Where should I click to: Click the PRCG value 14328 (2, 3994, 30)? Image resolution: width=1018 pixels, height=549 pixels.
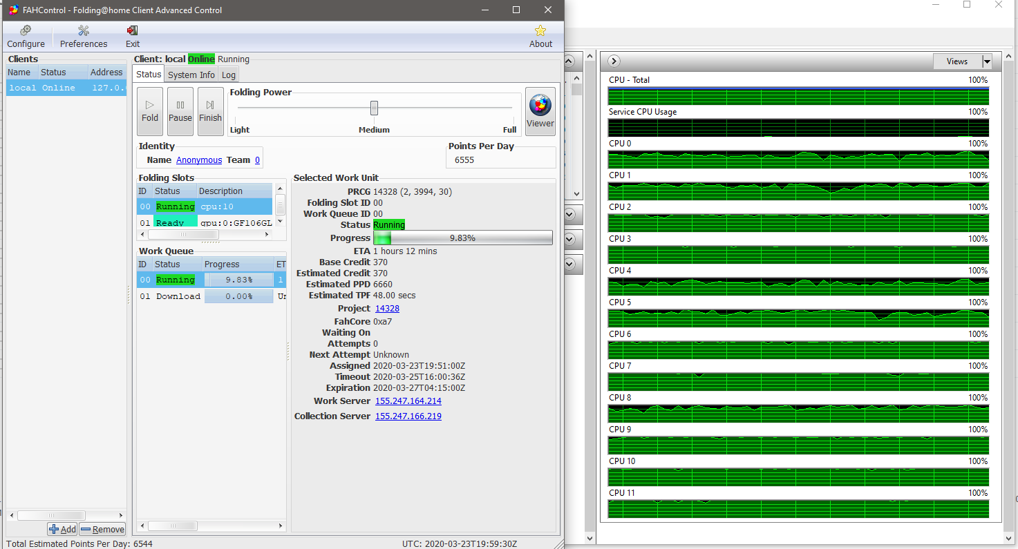pyautogui.click(x=413, y=191)
